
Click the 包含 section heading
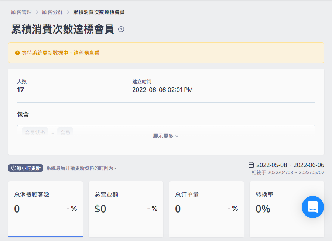[x=23, y=114]
